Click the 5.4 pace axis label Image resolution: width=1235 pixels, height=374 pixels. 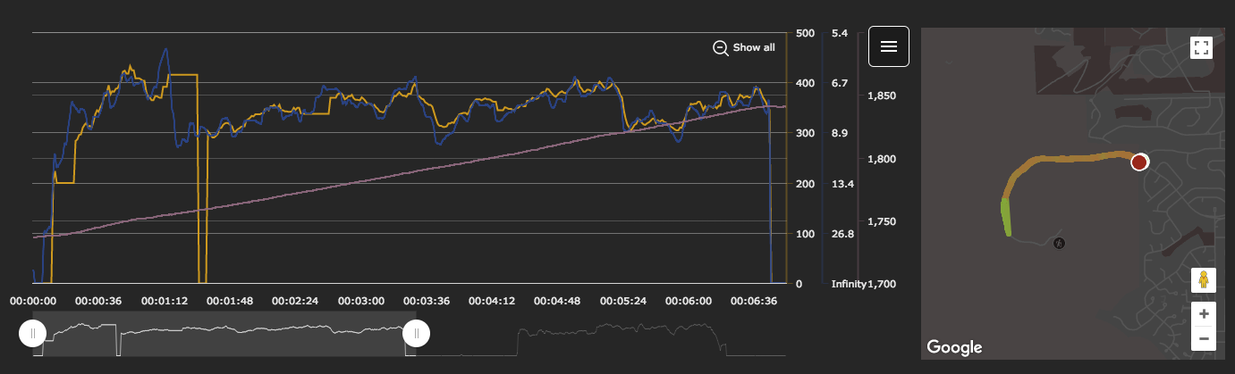pos(839,33)
